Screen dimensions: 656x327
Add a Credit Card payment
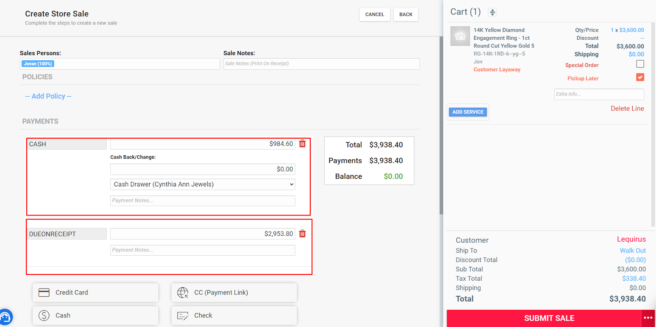96,293
